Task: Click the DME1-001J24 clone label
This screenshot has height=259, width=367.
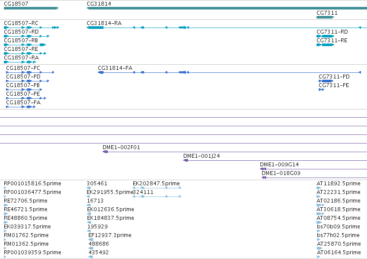Action: point(201,156)
